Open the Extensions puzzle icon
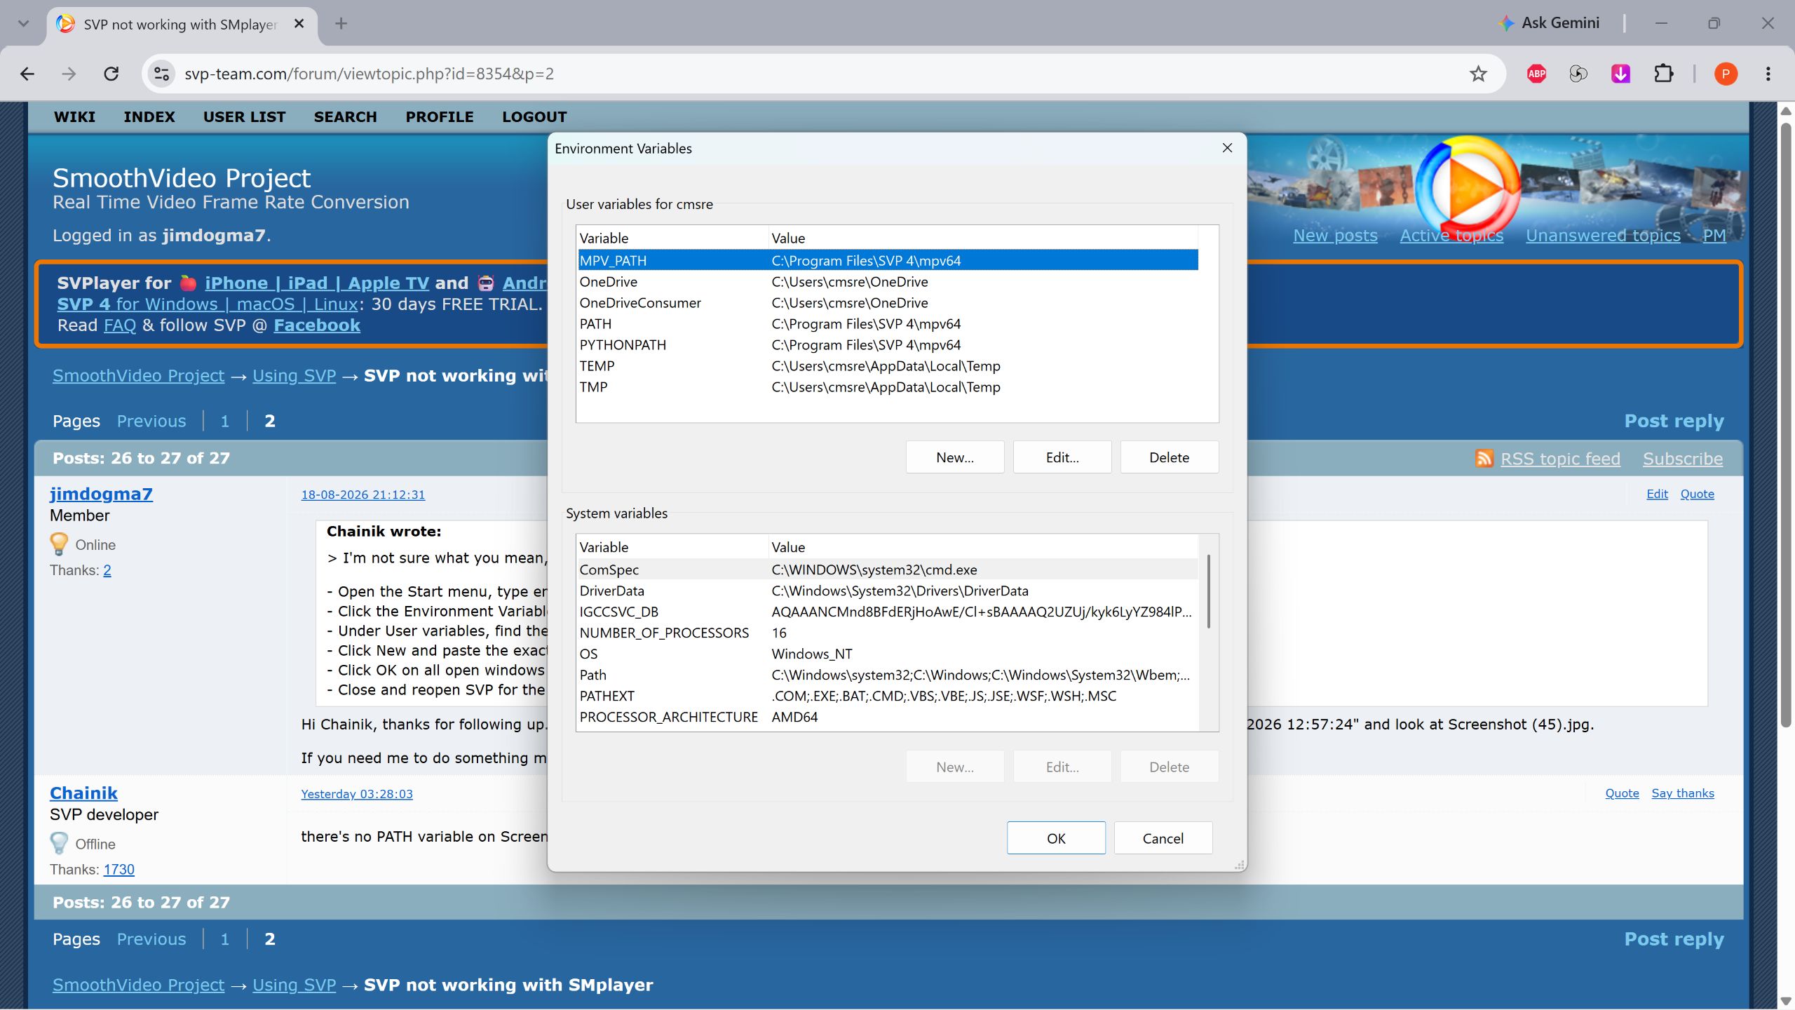 tap(1663, 74)
